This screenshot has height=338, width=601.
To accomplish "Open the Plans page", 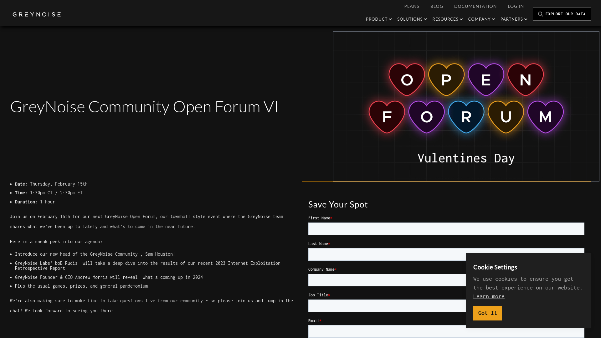I will [412, 6].
